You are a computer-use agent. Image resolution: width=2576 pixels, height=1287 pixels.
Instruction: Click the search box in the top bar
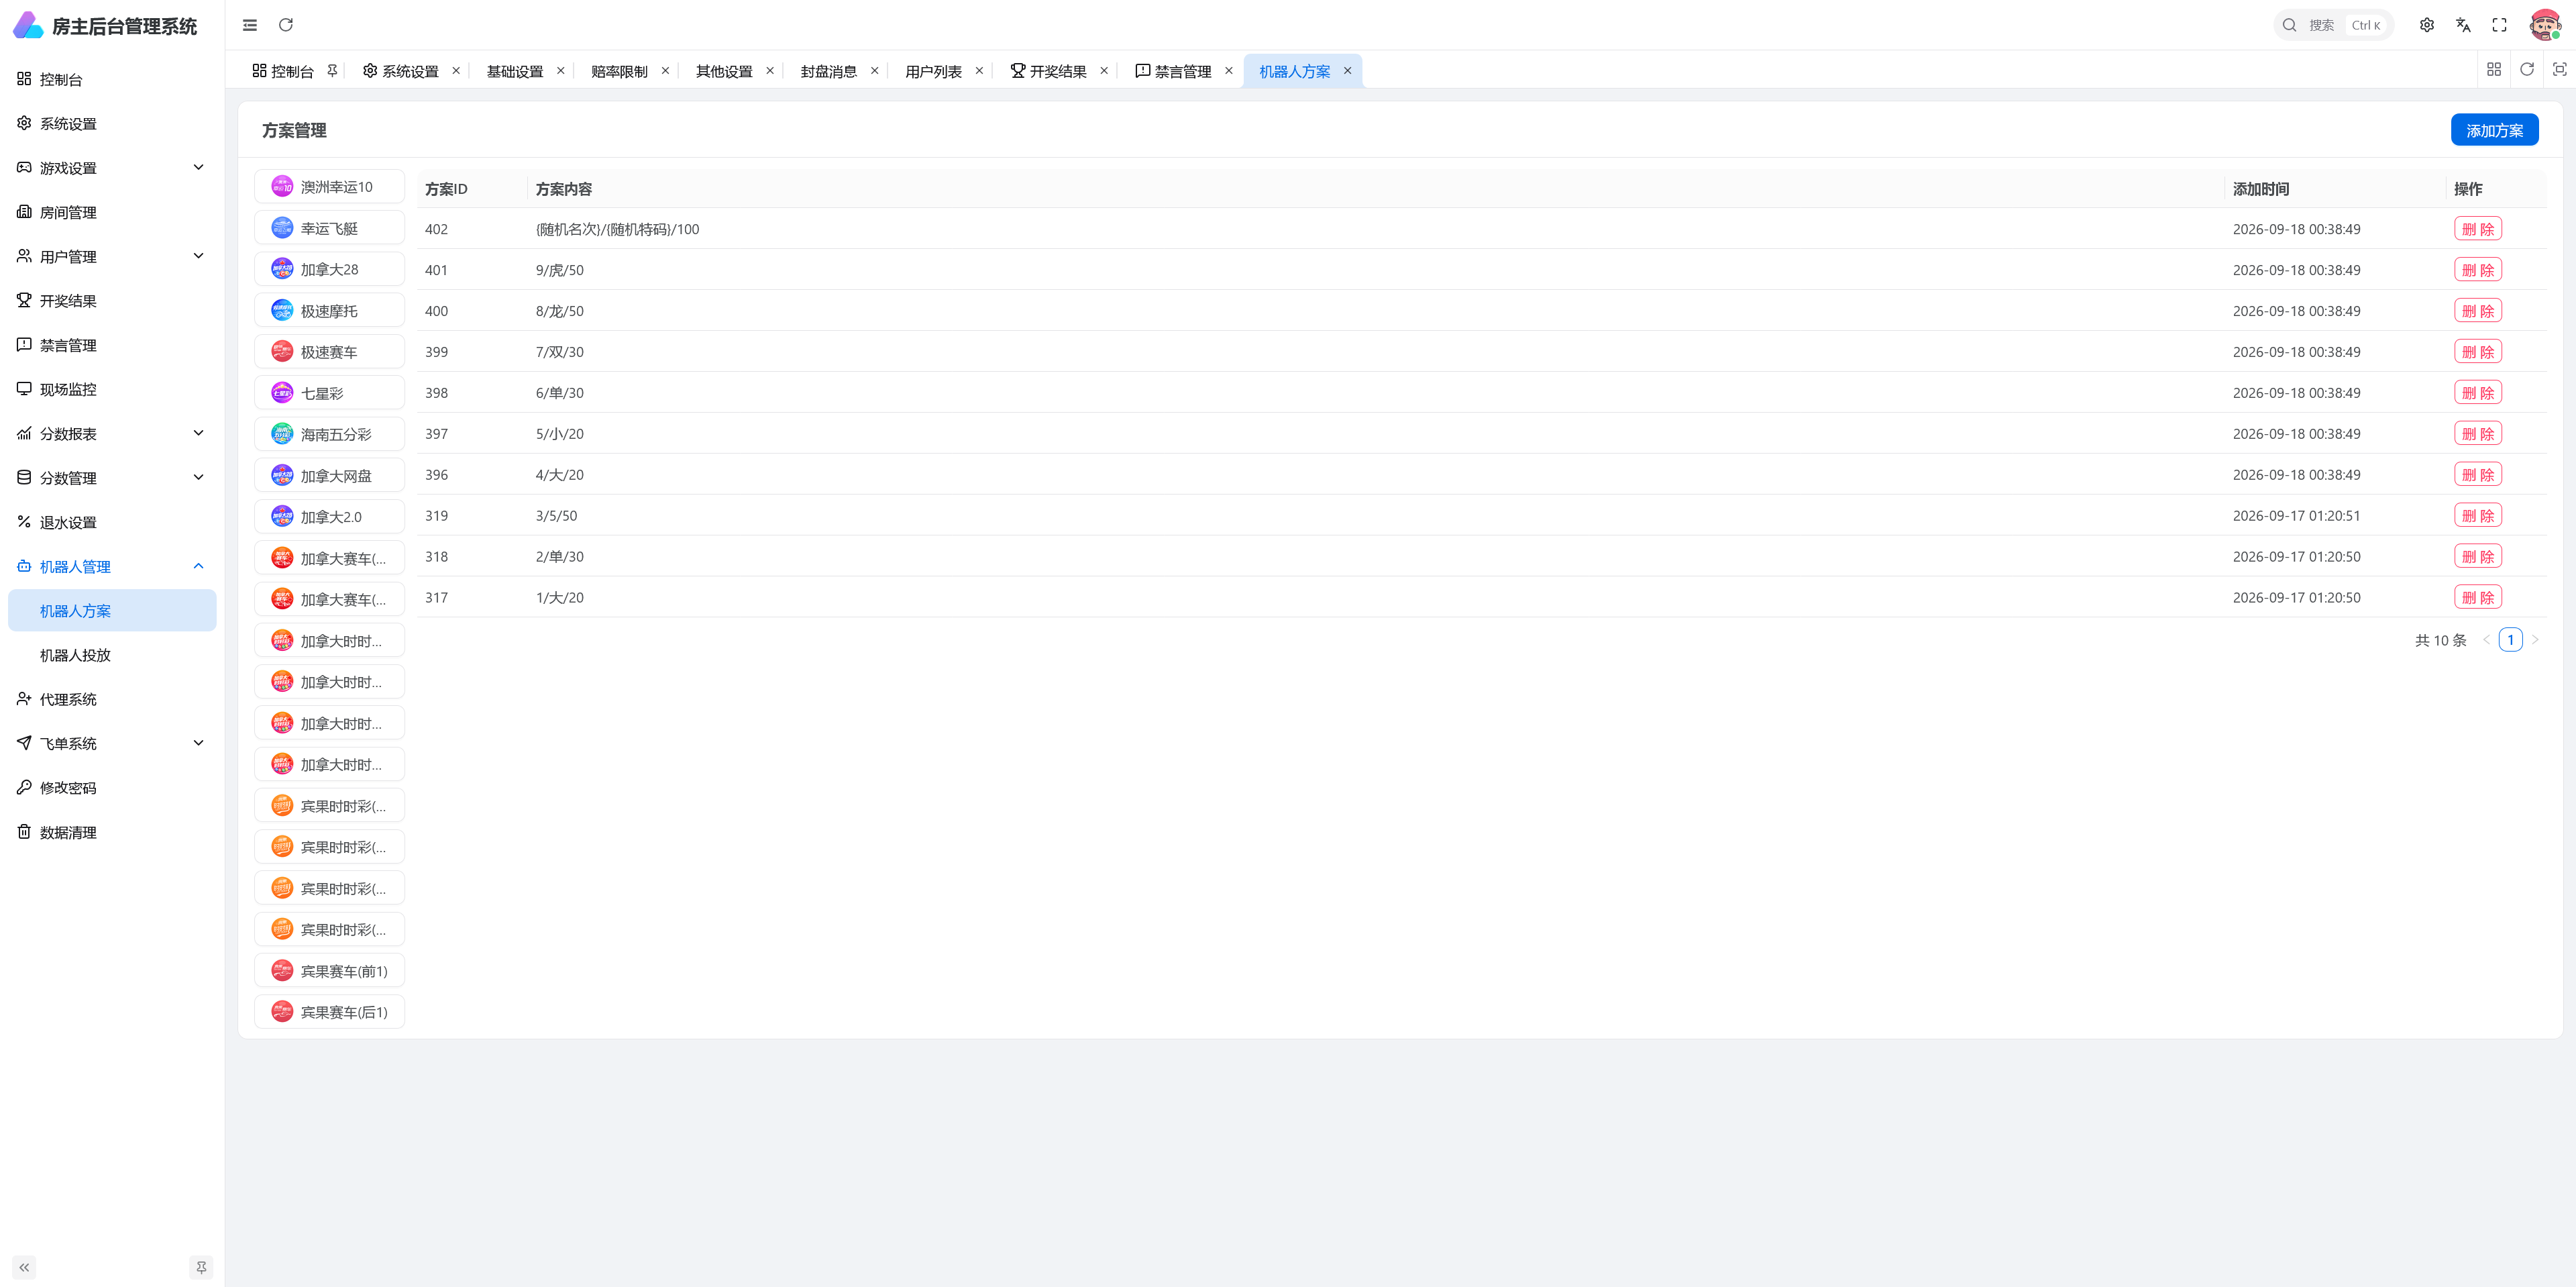(2333, 25)
